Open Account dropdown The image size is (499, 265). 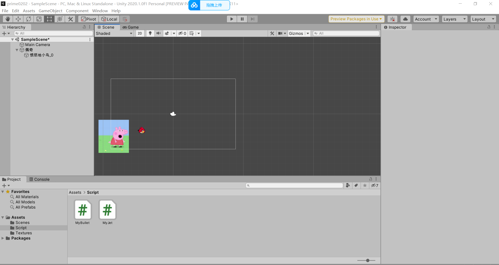[426, 19]
